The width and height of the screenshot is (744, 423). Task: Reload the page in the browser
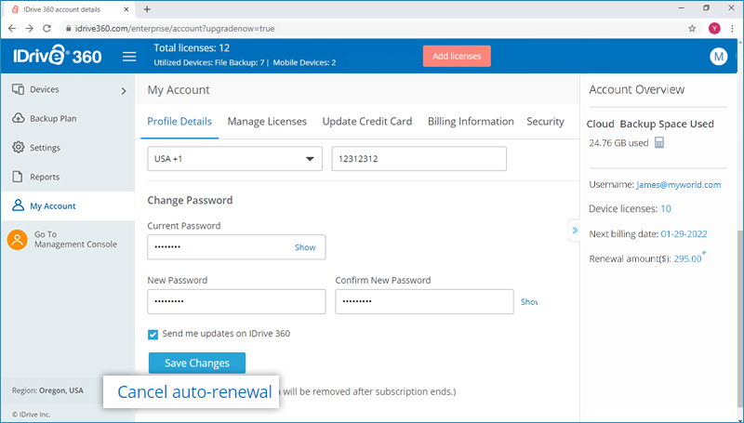pyautogui.click(x=46, y=29)
